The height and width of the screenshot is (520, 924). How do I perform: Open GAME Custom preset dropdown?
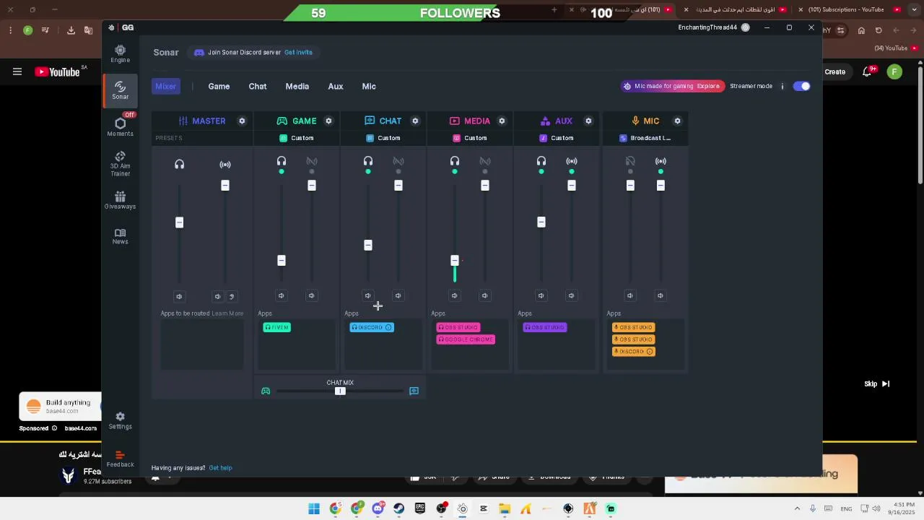pyautogui.click(x=297, y=138)
